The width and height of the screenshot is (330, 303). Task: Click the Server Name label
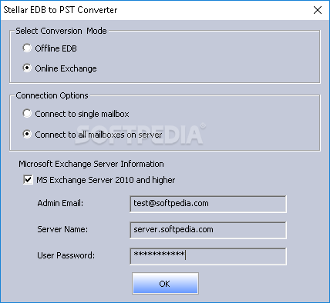62,229
